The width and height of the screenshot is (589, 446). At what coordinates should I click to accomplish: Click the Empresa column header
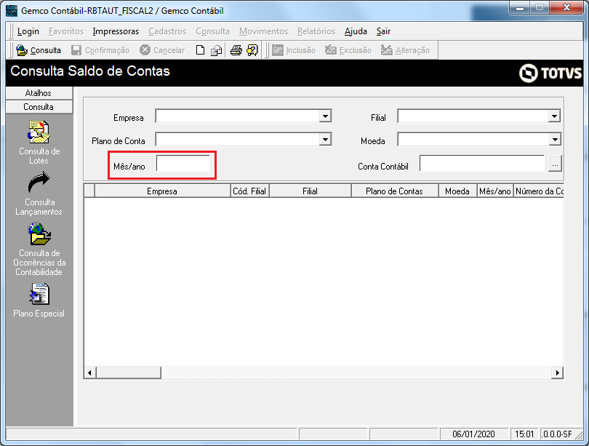click(162, 191)
